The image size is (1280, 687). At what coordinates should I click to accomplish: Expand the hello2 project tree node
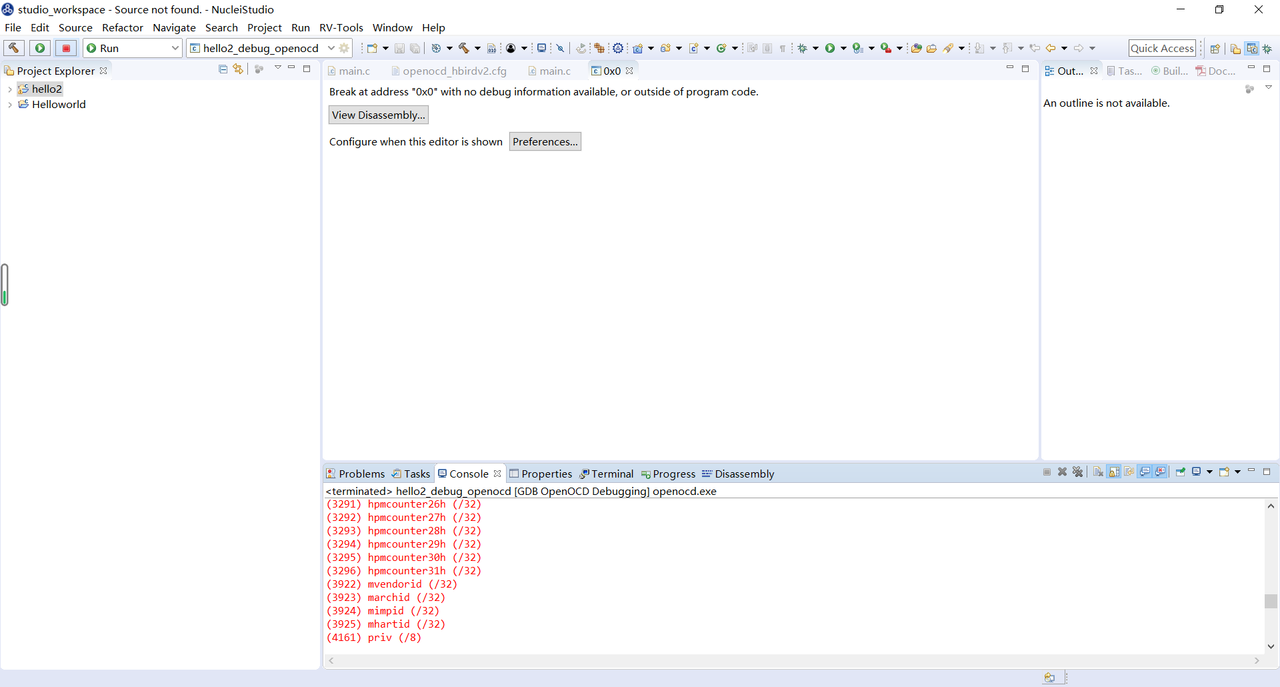[9, 89]
